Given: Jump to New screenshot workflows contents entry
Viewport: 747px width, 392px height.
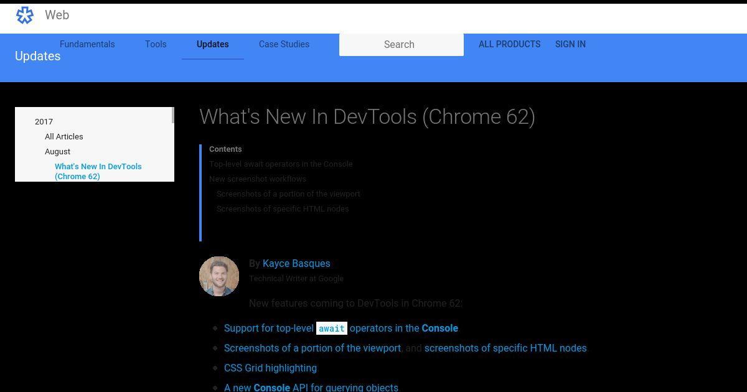Looking at the screenshot, I should point(258,179).
